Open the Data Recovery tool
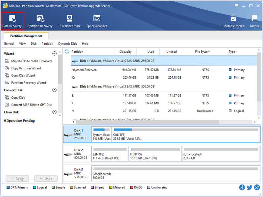 tap(12, 21)
